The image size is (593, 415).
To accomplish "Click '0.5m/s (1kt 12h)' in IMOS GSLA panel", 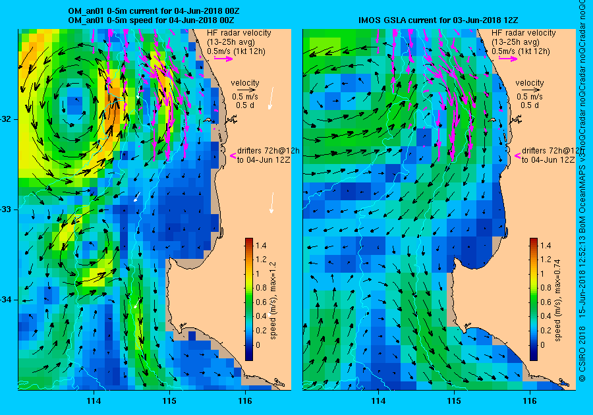I will pyautogui.click(x=521, y=51).
